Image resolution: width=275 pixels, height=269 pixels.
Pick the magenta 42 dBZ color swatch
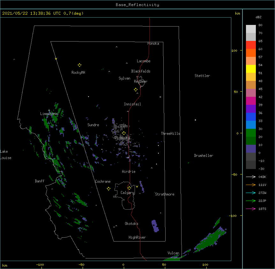point(251,101)
